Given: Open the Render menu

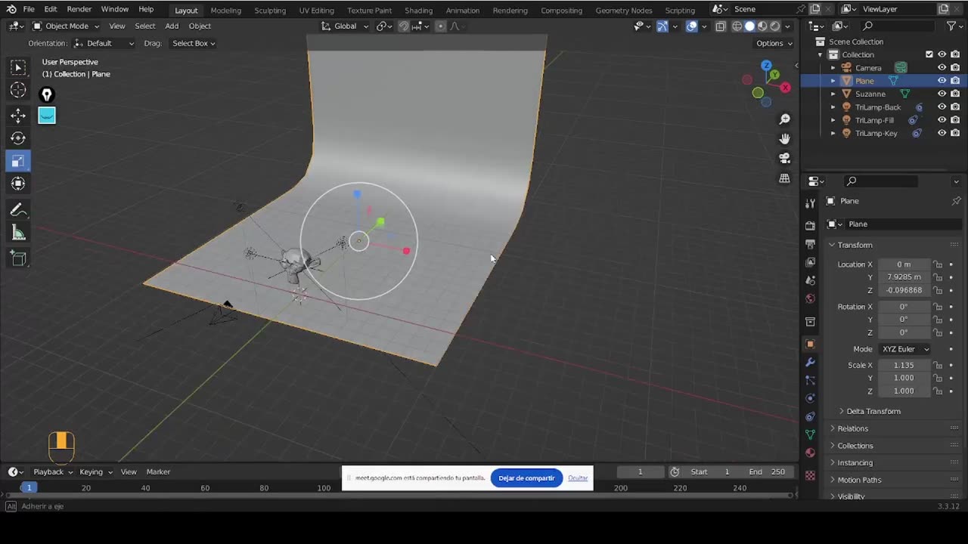Looking at the screenshot, I should point(79,9).
